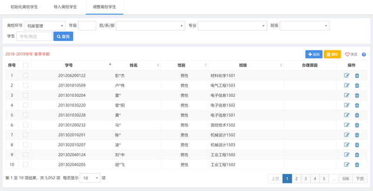Viewport: 373px width, 191px height.
Task: Expand the 院/系/部 dropdown
Action: (x=150, y=26)
